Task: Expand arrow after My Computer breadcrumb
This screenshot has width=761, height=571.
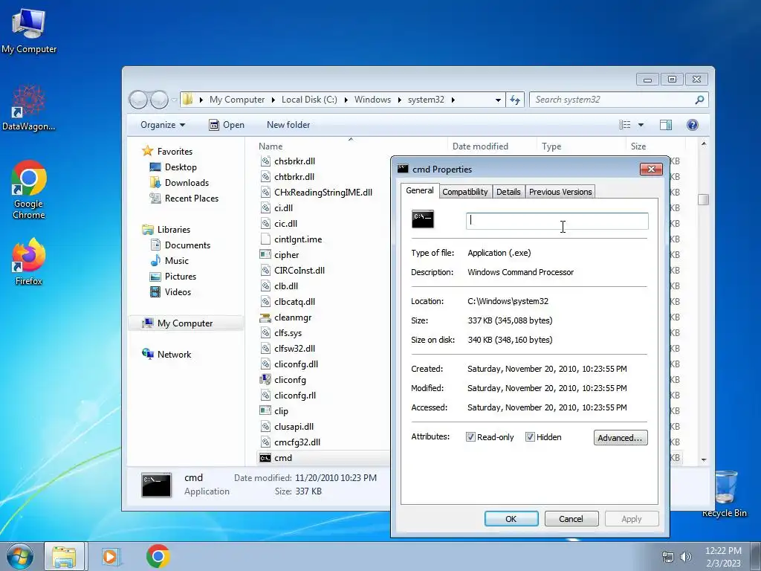Action: pyautogui.click(x=273, y=100)
